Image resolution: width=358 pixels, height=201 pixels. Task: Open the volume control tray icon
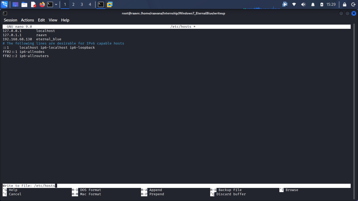coord(303,4)
